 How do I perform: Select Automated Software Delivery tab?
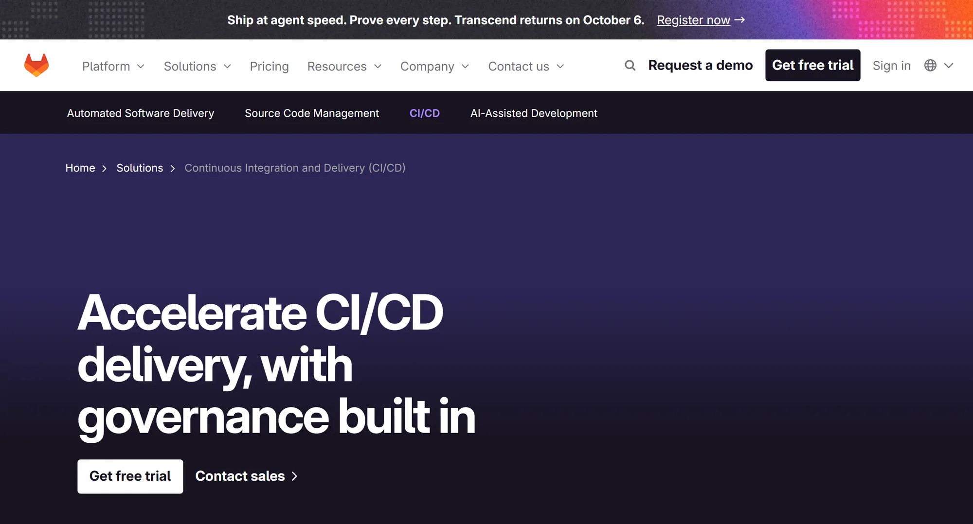click(141, 113)
